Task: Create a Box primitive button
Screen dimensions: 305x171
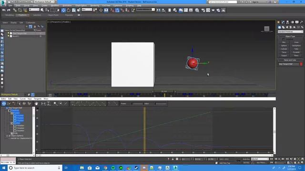Action: pyautogui.click(x=284, y=42)
